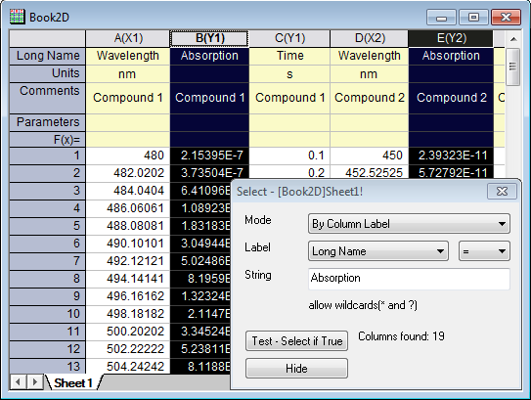Open the Label dropdown Long Name

point(378,251)
